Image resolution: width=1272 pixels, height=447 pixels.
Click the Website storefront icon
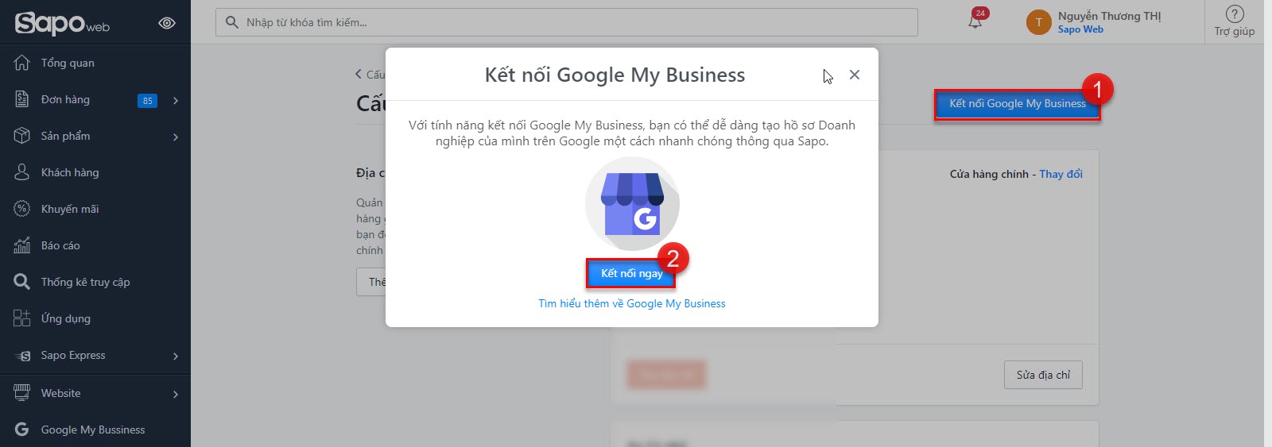(22, 393)
